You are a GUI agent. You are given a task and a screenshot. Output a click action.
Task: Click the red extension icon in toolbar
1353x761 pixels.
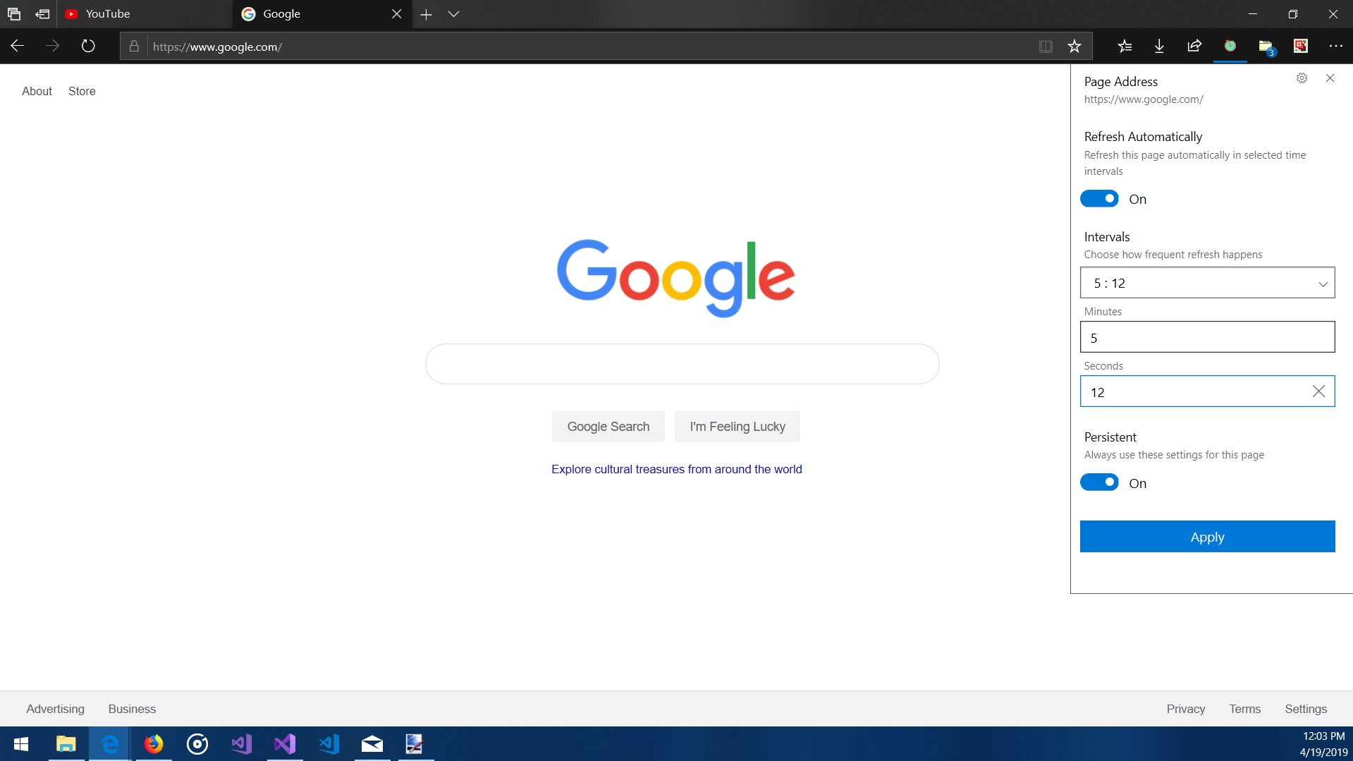pos(1301,47)
